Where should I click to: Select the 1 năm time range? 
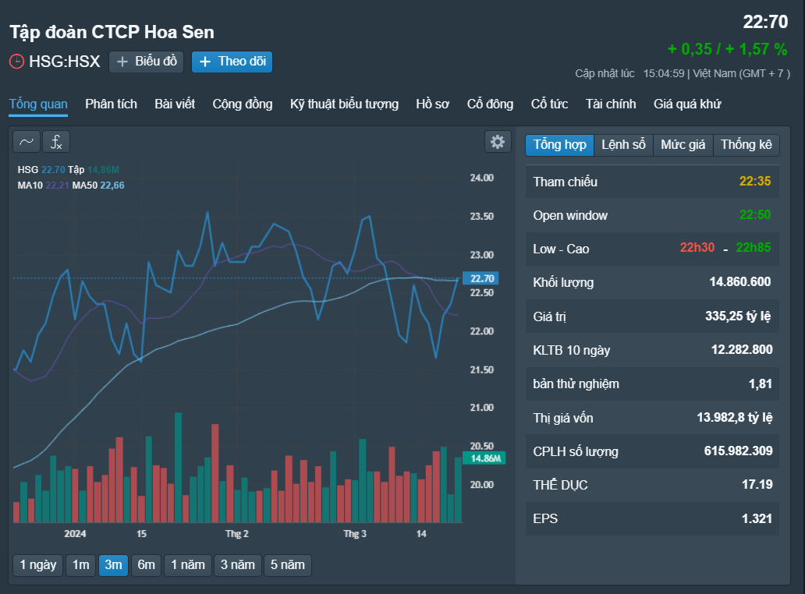[x=188, y=565]
